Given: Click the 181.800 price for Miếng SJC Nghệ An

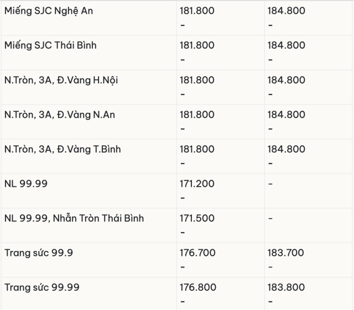Looking at the screenshot, I should click(x=197, y=10).
